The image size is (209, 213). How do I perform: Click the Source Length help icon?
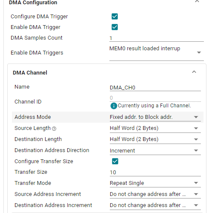coord(54,129)
